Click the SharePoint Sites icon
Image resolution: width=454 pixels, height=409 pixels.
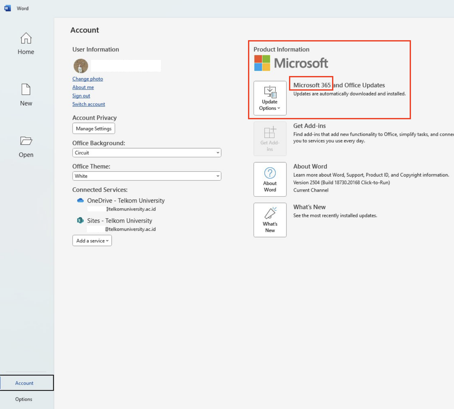[80, 220]
